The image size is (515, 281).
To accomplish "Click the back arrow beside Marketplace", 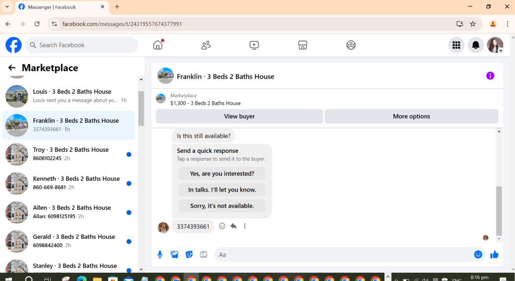I will tap(12, 67).
